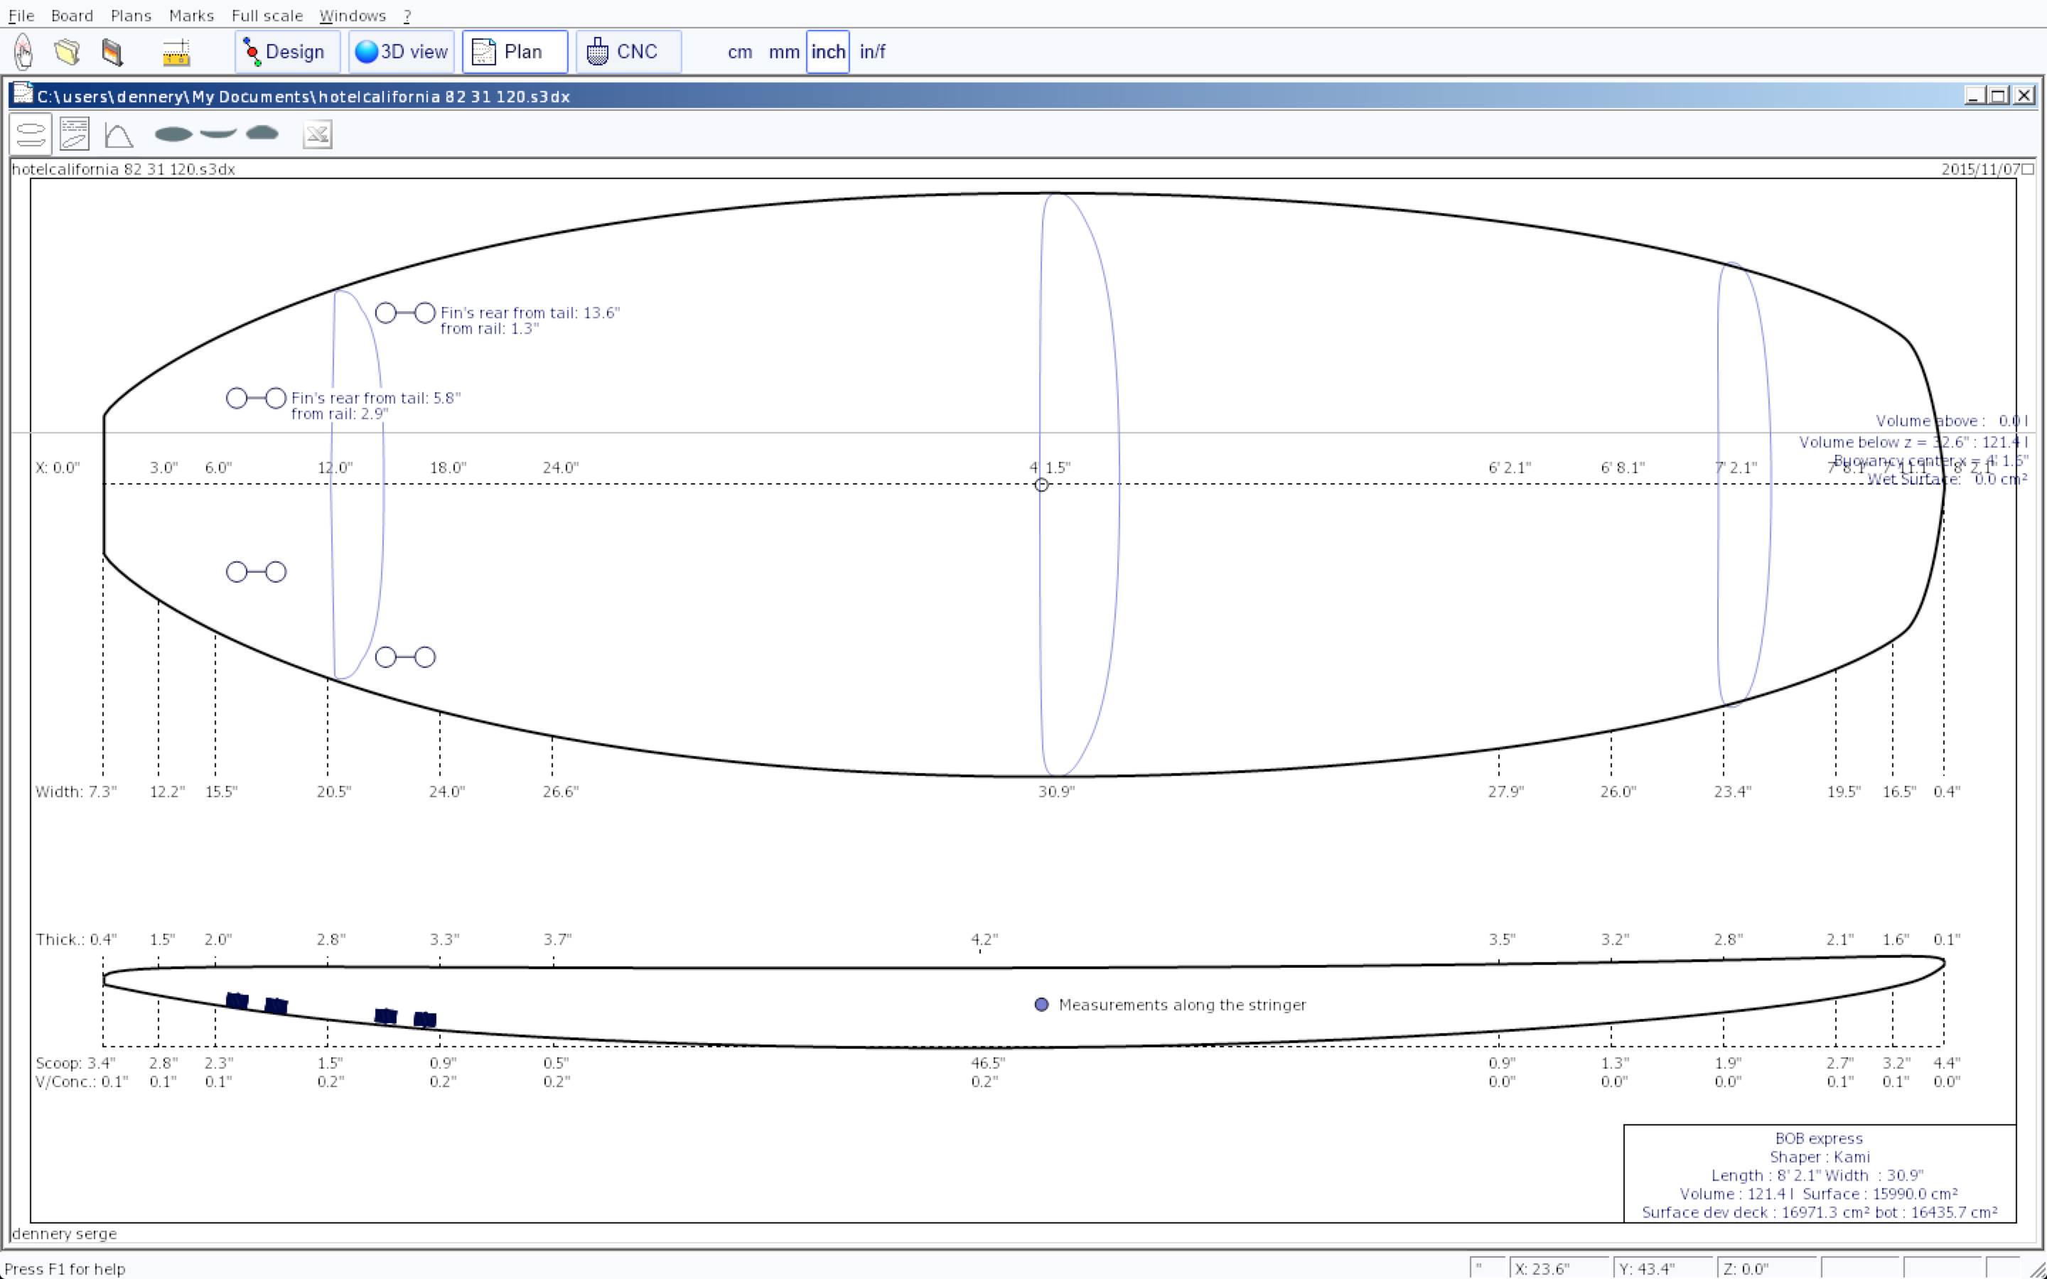Show the curve graph view

pyautogui.click(x=119, y=134)
